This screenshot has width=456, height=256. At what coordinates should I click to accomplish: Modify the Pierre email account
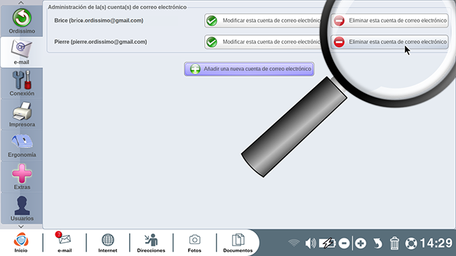(263, 42)
